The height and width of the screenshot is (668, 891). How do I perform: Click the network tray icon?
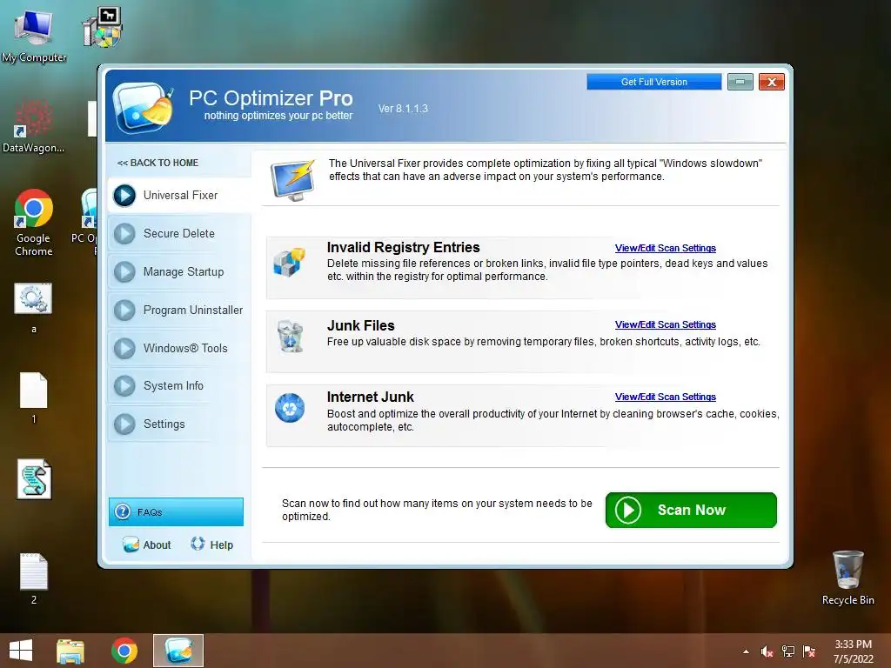pyautogui.click(x=788, y=651)
